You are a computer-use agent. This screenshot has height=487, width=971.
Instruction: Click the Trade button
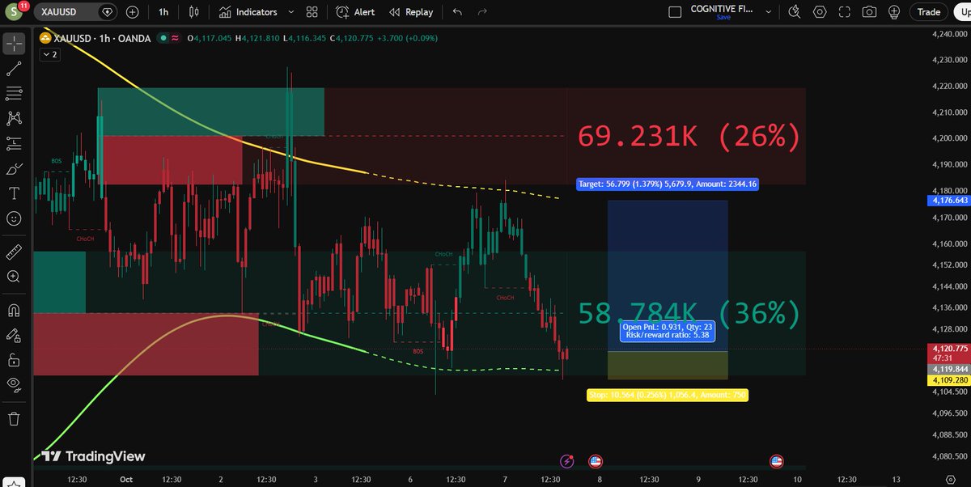[928, 12]
